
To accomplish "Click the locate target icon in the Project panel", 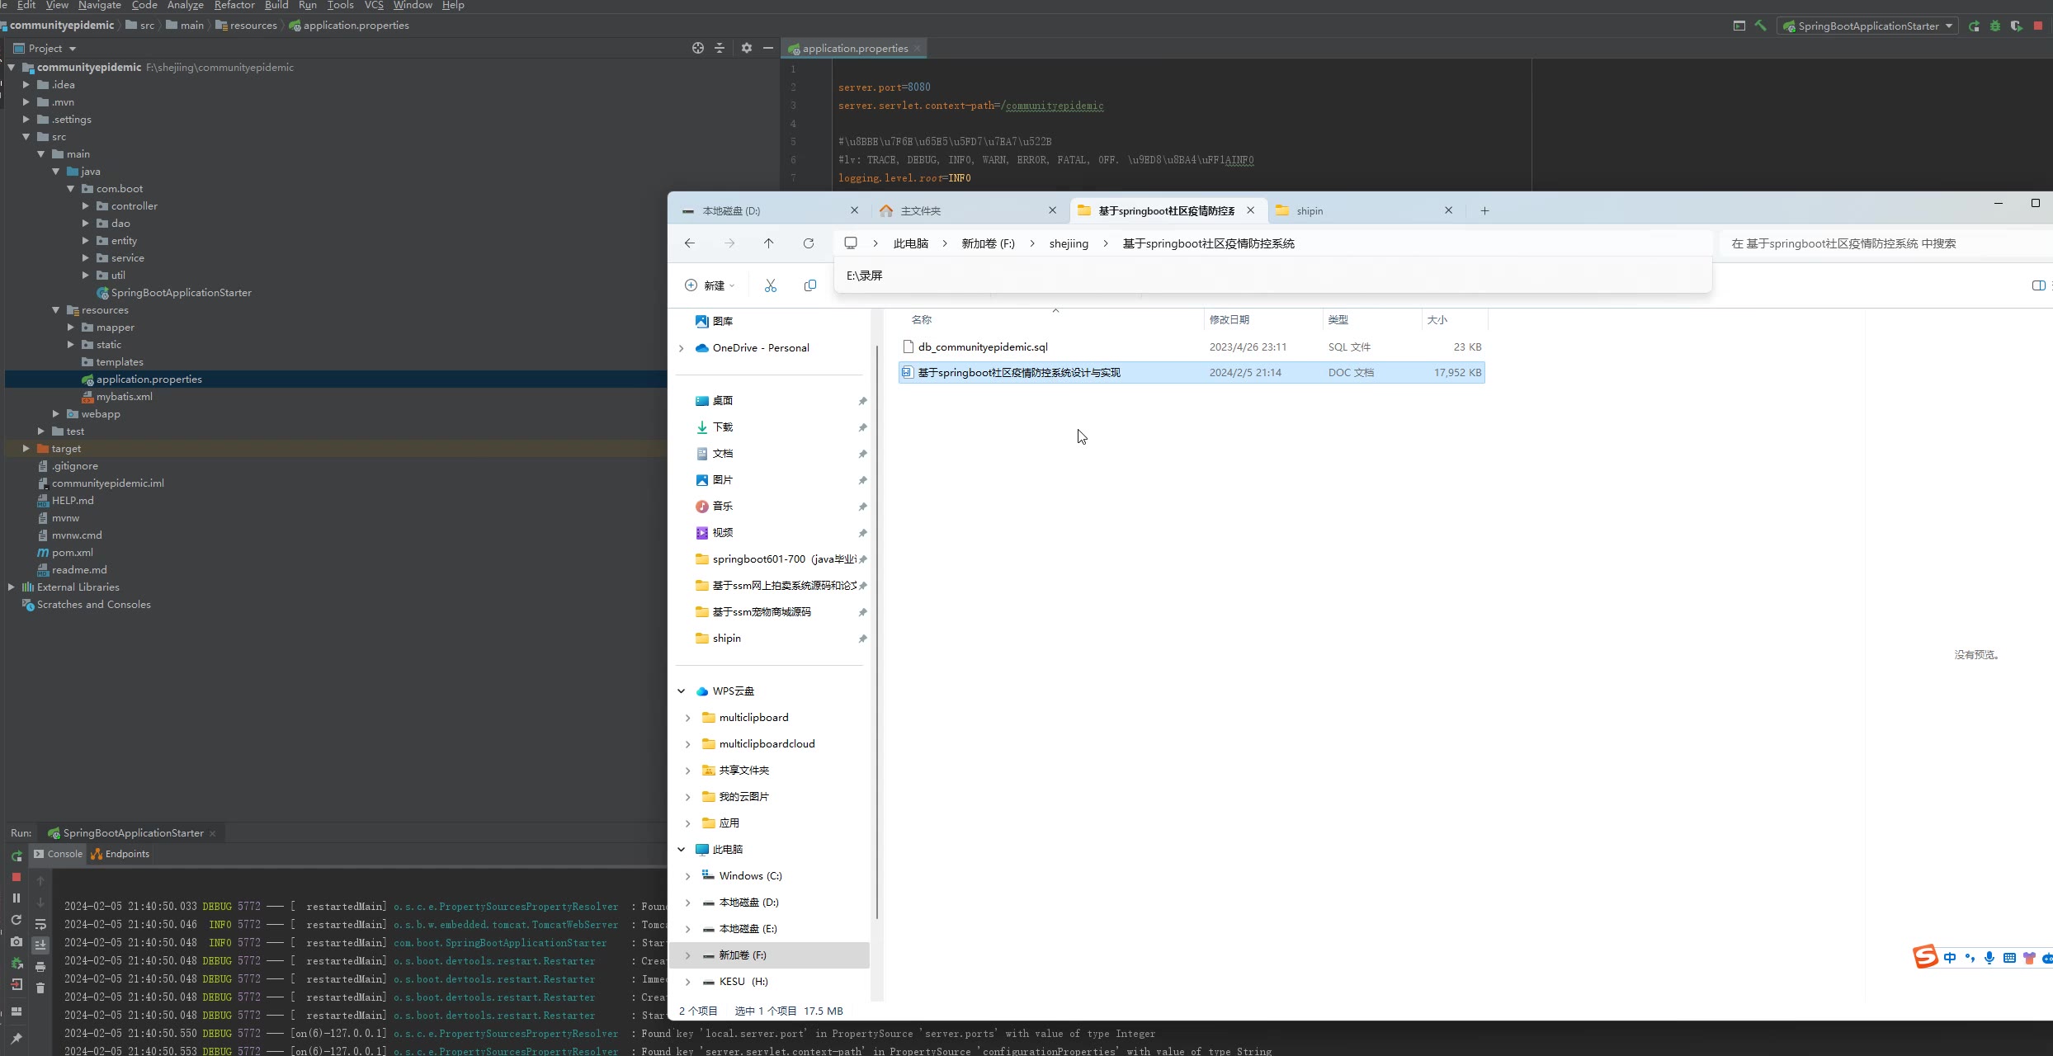I will (698, 49).
